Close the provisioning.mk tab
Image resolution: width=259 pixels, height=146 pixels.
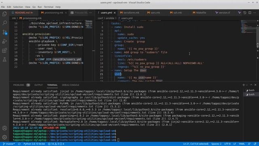[x=66, y=13]
